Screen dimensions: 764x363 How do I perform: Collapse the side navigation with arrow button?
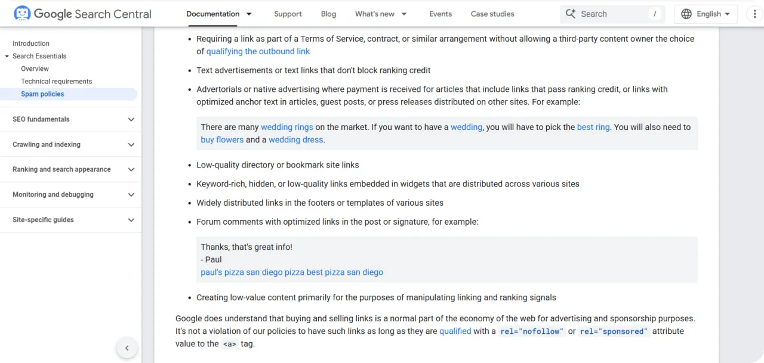tap(127, 348)
